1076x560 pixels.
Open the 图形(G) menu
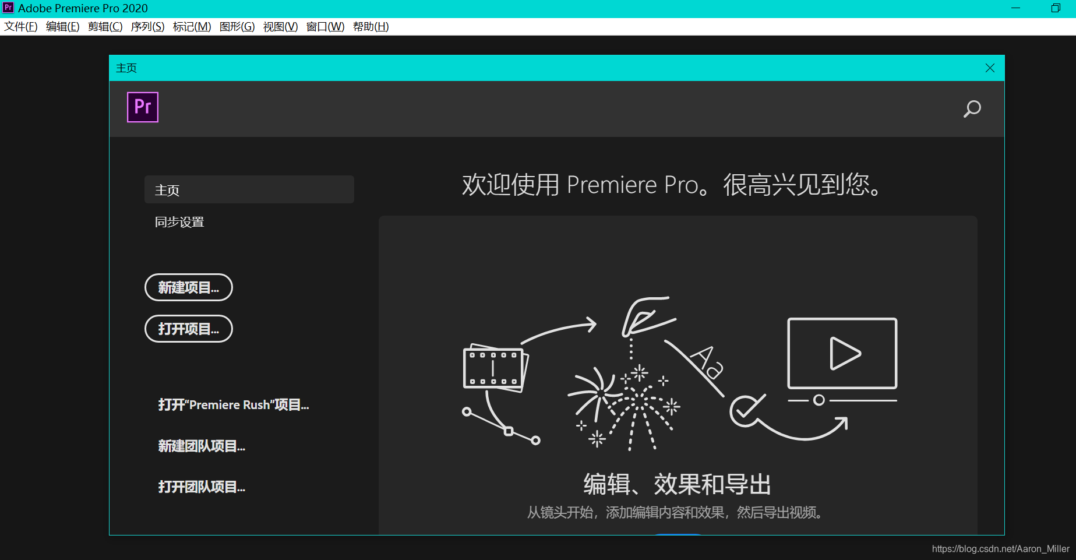(x=237, y=27)
